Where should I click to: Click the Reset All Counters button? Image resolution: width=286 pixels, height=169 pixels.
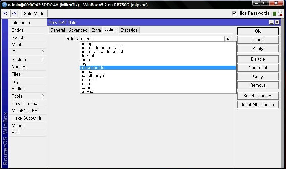coord(258,104)
